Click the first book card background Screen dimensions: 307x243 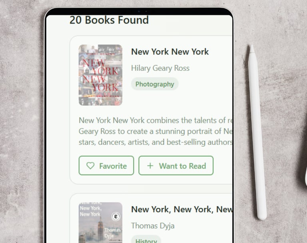point(151,110)
